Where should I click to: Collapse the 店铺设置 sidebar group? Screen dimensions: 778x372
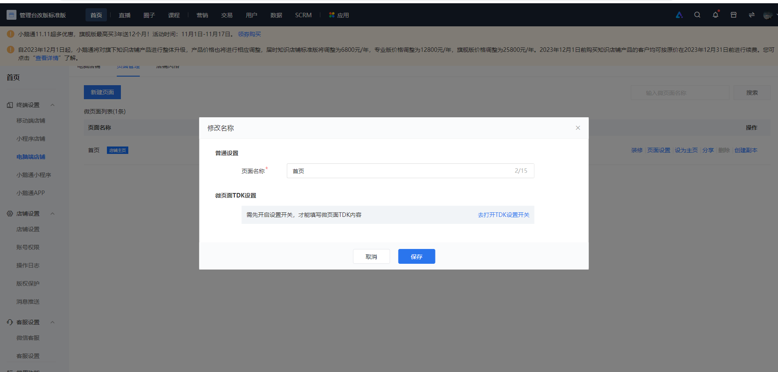(x=52, y=214)
